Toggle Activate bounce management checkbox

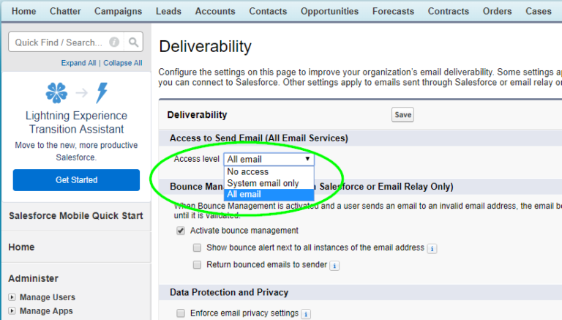click(x=181, y=231)
